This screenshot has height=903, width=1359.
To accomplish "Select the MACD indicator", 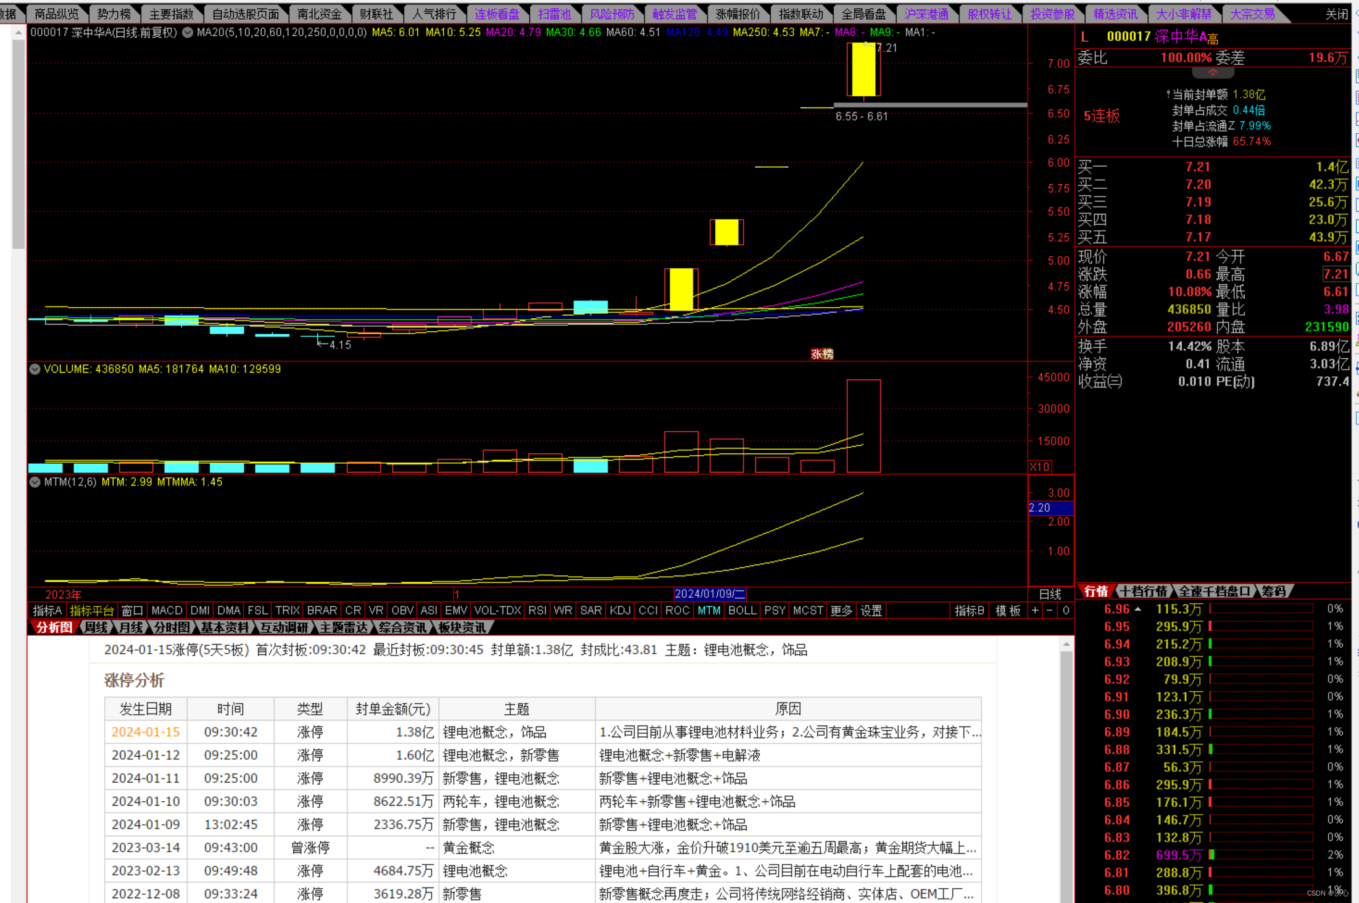I will click(167, 611).
